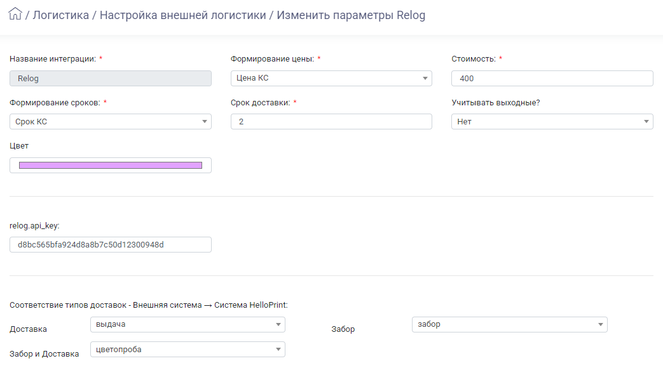Click arrow of цветопроба selector
The height and width of the screenshot is (375, 663).
coord(278,349)
